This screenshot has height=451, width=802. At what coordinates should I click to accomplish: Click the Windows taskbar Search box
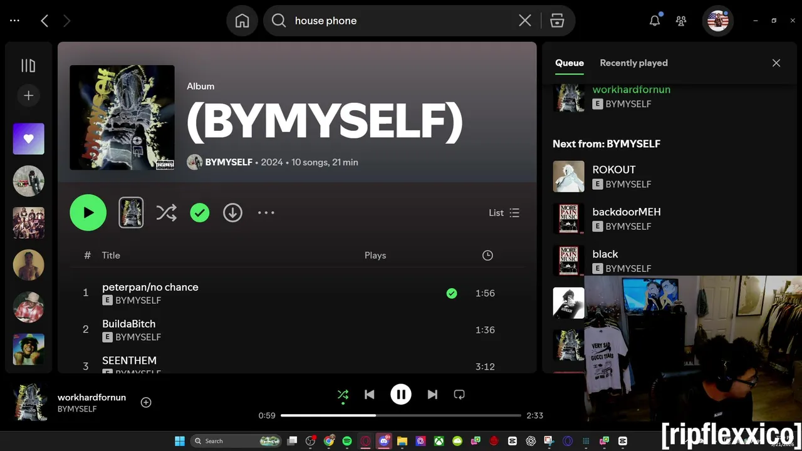click(235, 441)
